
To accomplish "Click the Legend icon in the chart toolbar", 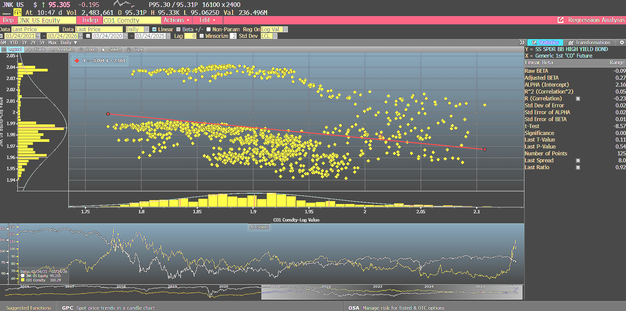I will pyautogui.click(x=4, y=49).
